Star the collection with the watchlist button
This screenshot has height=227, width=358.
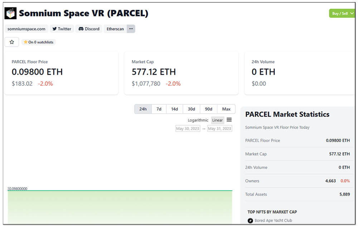pyautogui.click(x=12, y=42)
